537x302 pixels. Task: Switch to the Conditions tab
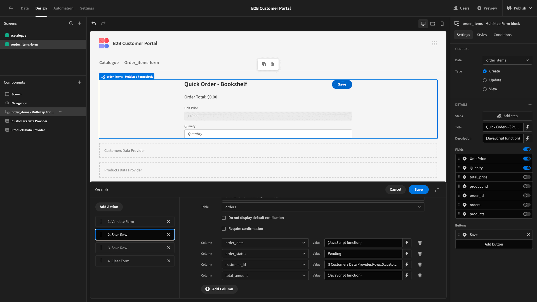pos(502,35)
